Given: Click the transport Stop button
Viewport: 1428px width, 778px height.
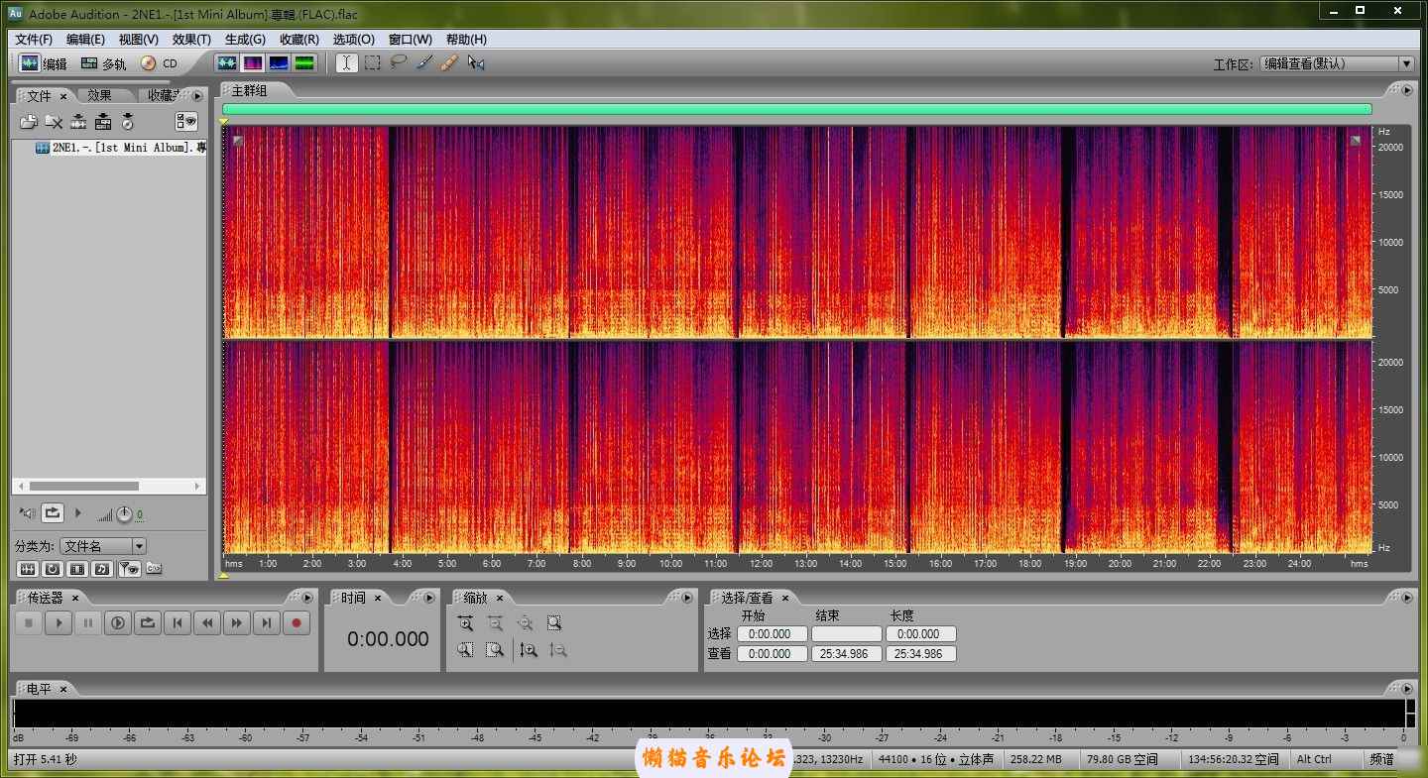Looking at the screenshot, I should (x=29, y=623).
